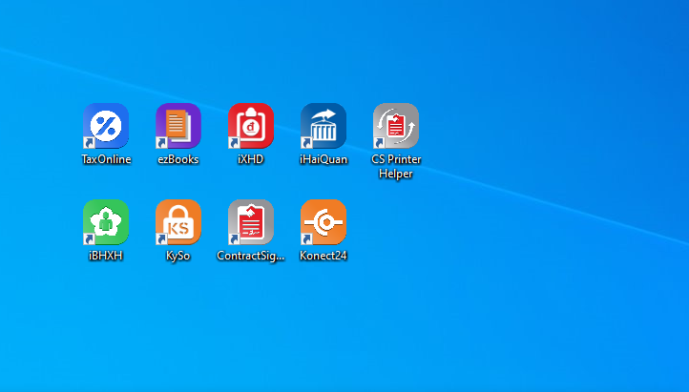Open the TaxOnline desktop shortcut icon
This screenshot has height=392, width=689.
pyautogui.click(x=106, y=126)
